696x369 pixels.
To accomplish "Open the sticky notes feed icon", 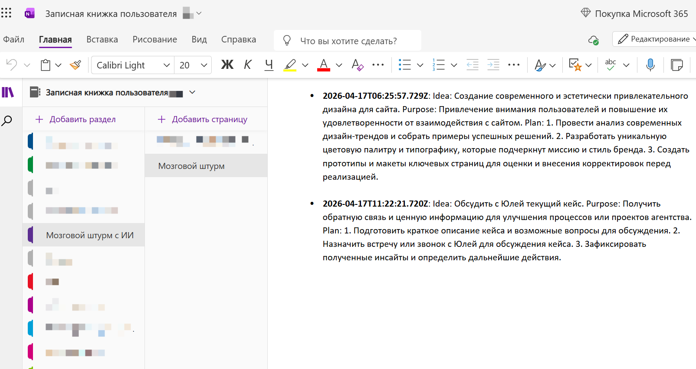I will coord(676,65).
